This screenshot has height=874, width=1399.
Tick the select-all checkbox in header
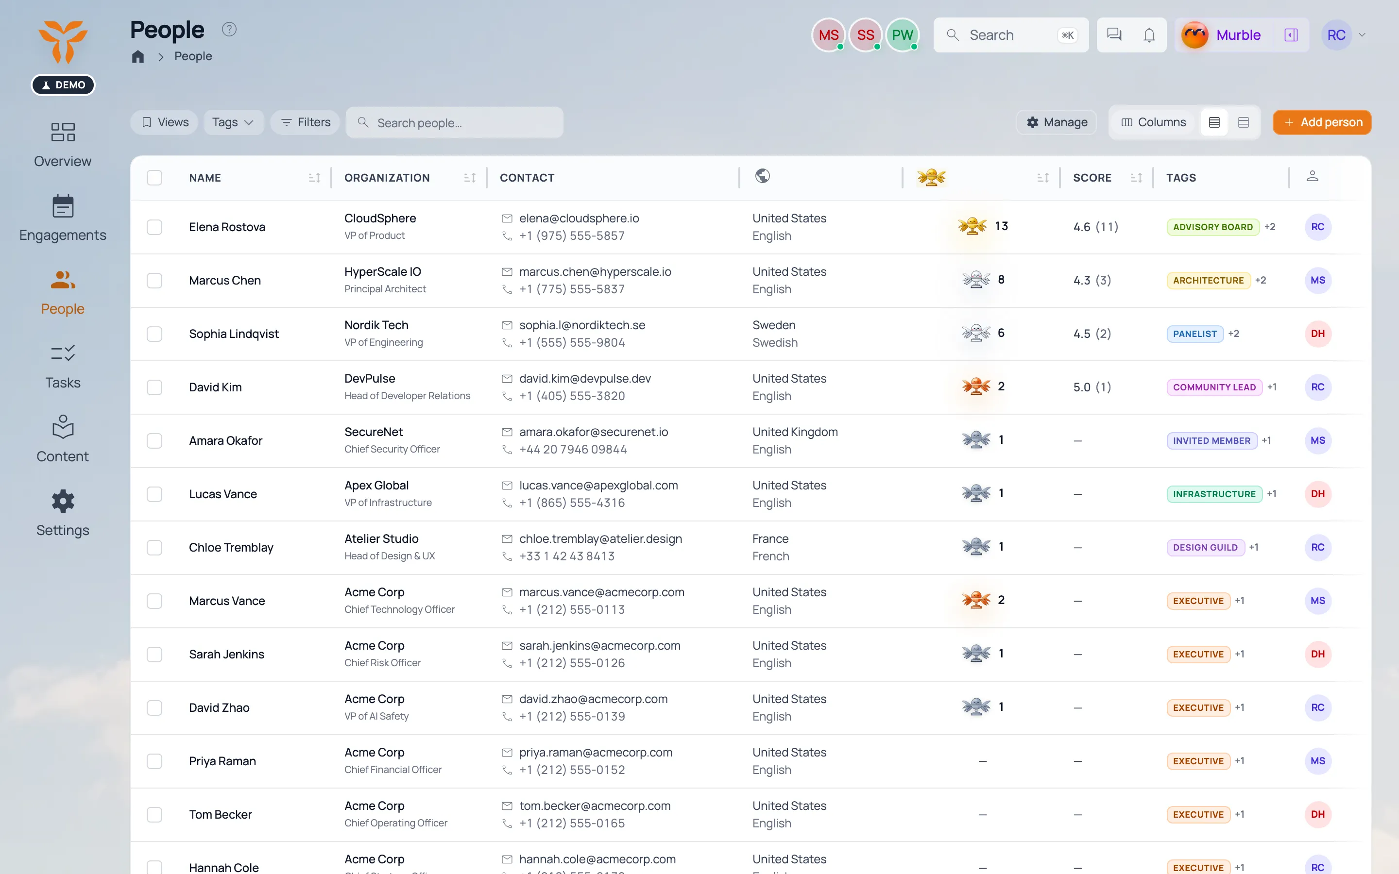tap(154, 177)
